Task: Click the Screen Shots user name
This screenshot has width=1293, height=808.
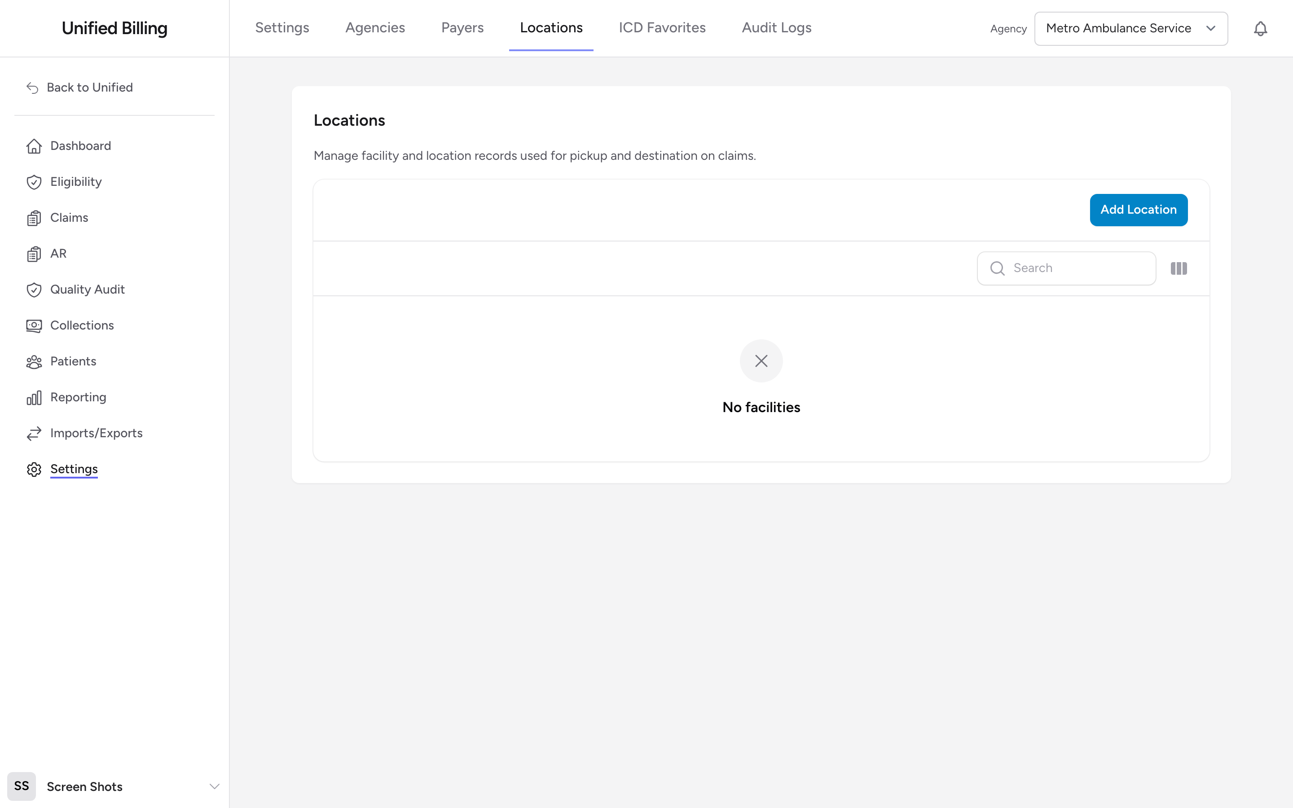Action: (x=84, y=786)
